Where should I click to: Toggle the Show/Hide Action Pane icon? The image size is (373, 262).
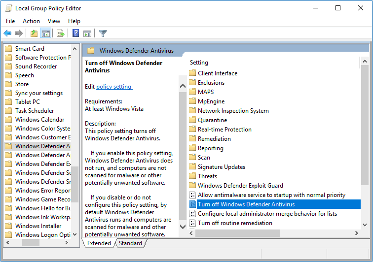tap(87, 33)
